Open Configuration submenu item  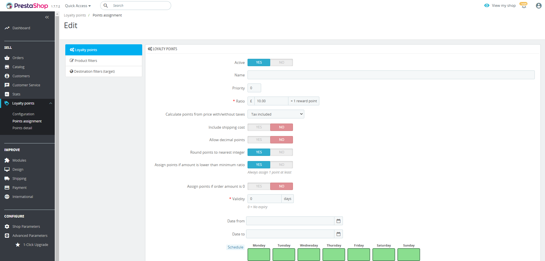click(23, 114)
